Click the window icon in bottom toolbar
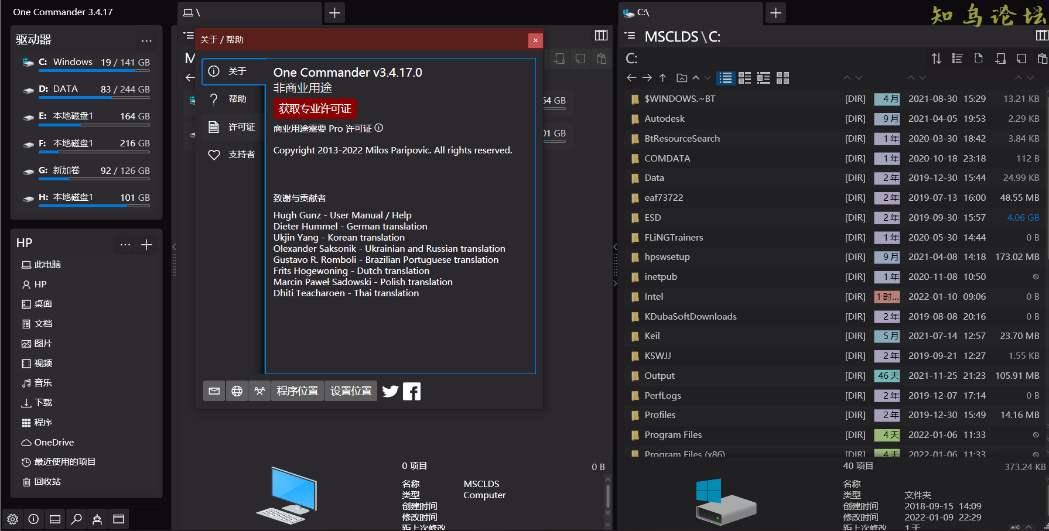Image resolution: width=1049 pixels, height=531 pixels. [118, 519]
